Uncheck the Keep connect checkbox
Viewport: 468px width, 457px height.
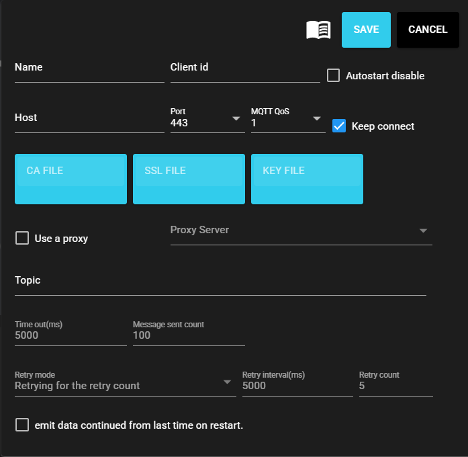click(339, 126)
